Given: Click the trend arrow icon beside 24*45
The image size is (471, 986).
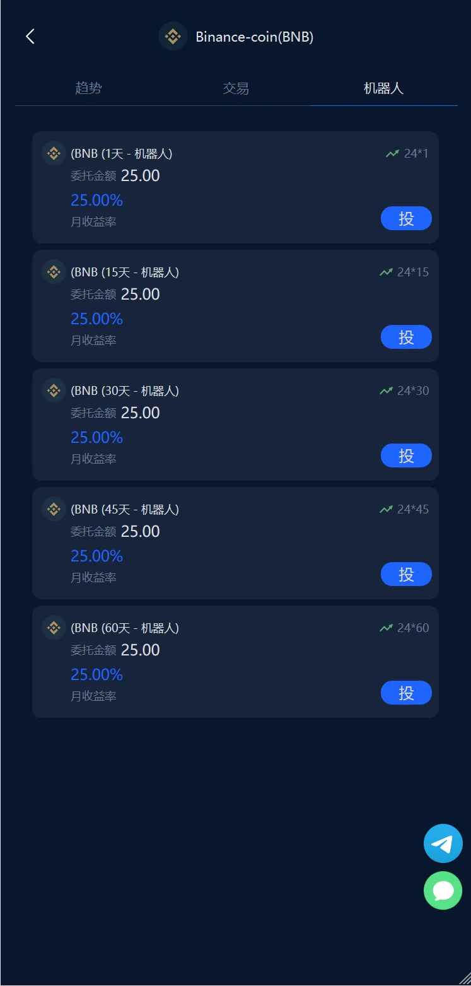Looking at the screenshot, I should [x=386, y=509].
